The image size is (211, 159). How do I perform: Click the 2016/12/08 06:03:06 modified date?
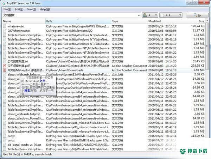[x=162, y=31]
